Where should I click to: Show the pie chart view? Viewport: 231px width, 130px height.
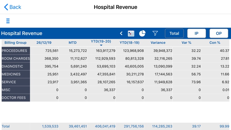point(142,33)
